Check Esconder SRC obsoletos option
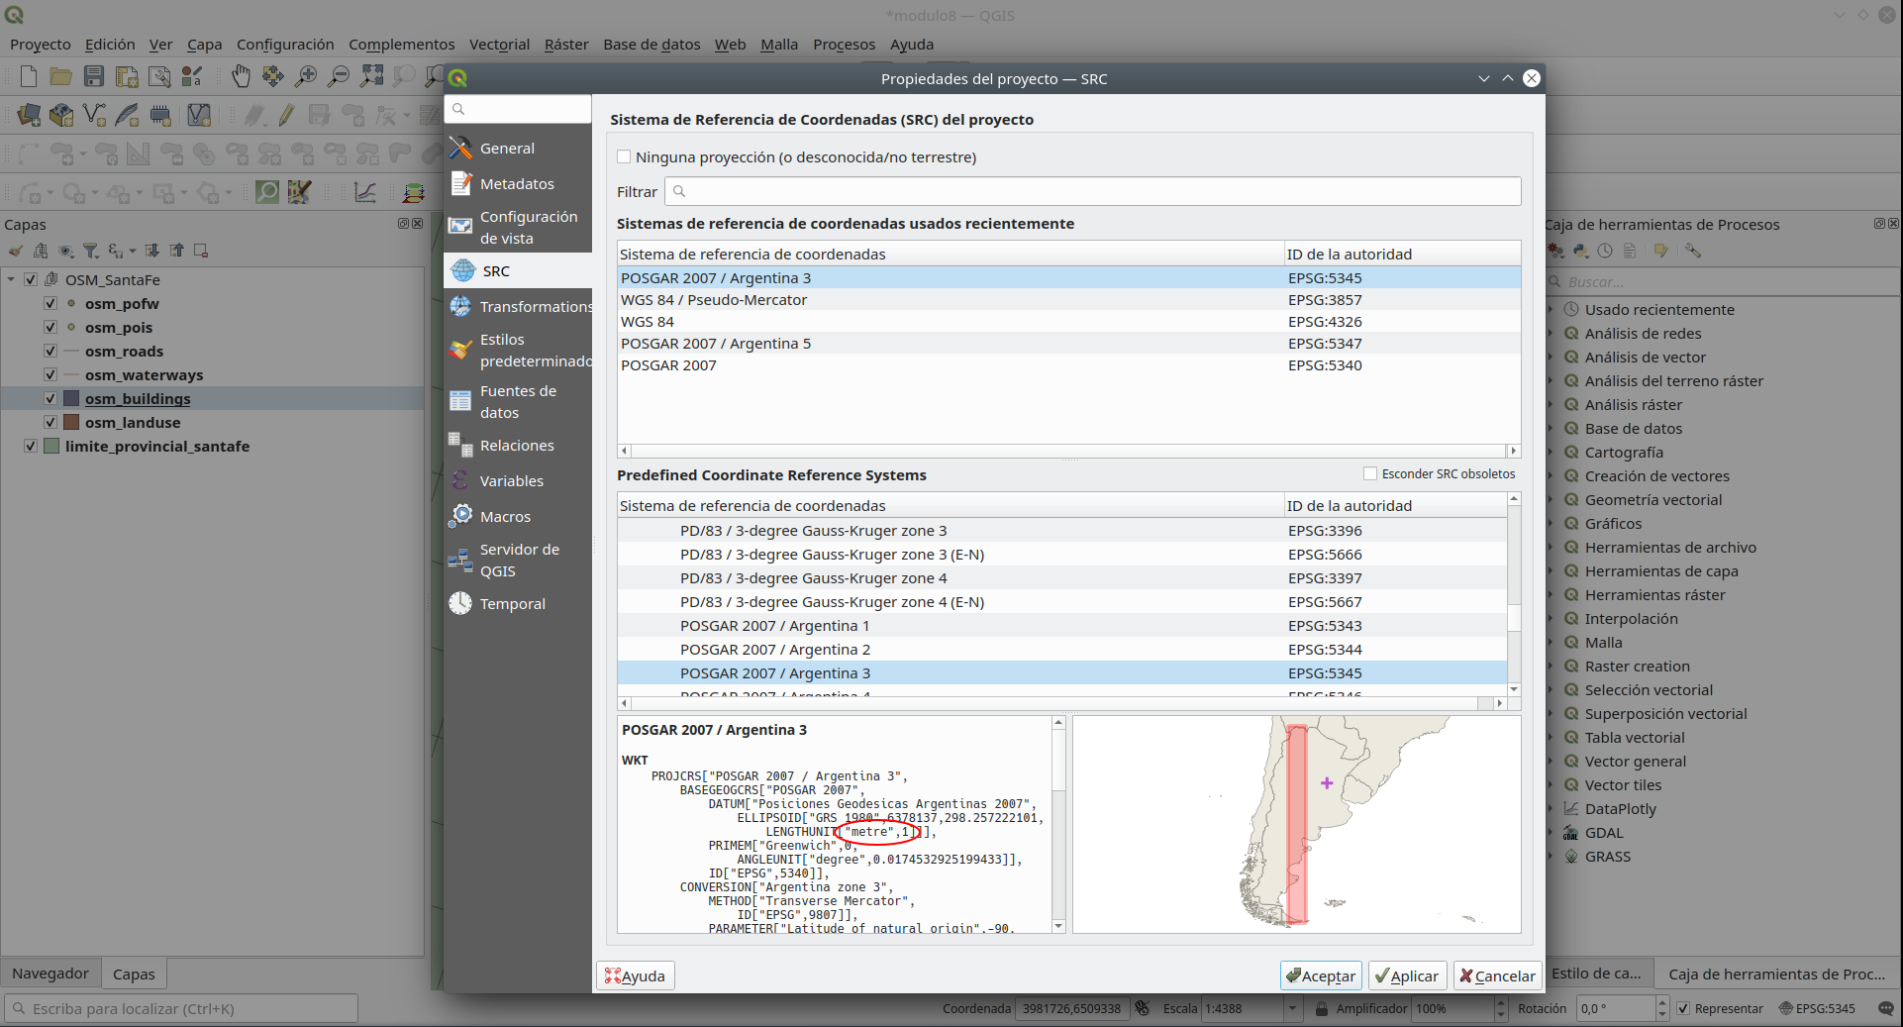Image resolution: width=1903 pixels, height=1027 pixels. 1370,473
